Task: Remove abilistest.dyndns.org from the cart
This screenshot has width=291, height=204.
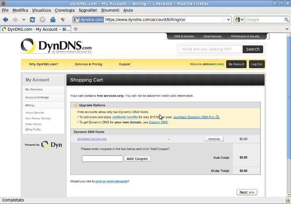Action: (214, 139)
